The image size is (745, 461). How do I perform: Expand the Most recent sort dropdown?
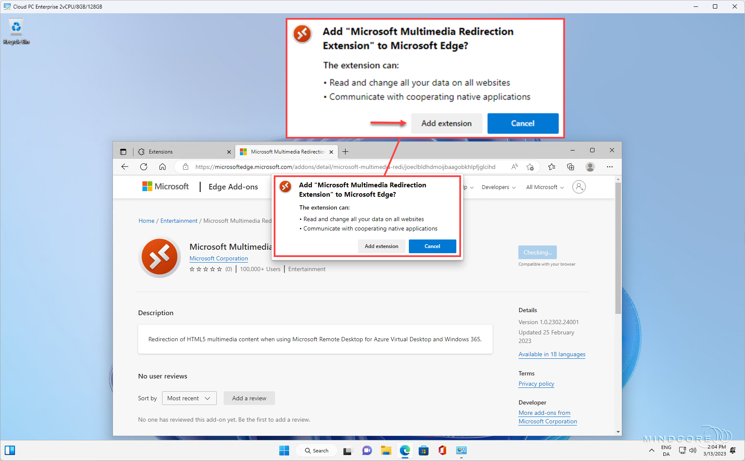[189, 398]
